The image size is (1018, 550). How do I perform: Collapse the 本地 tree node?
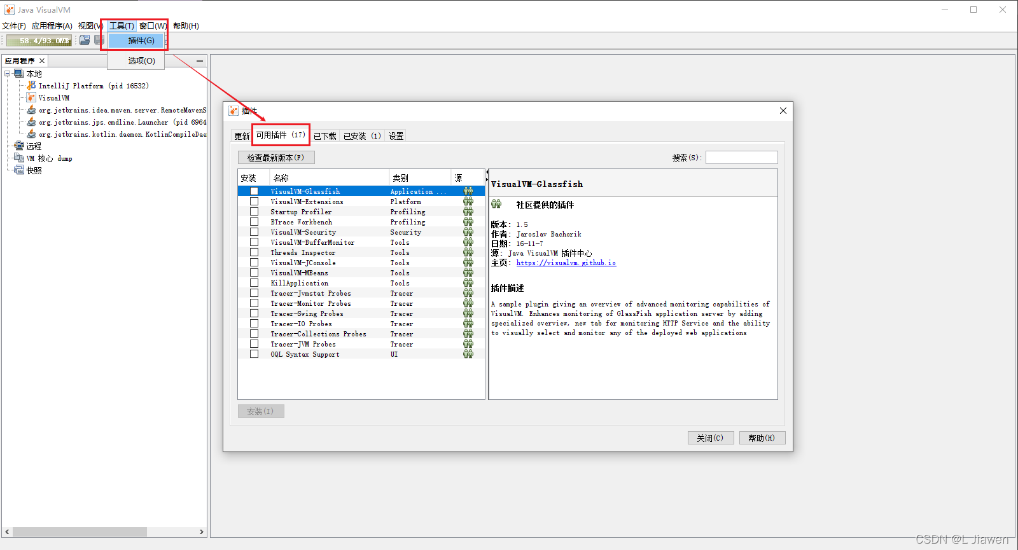coord(8,74)
